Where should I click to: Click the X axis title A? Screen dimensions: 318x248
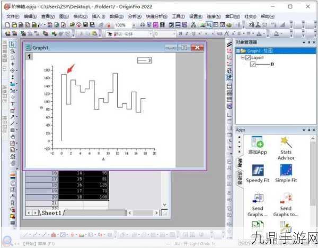click(103, 159)
